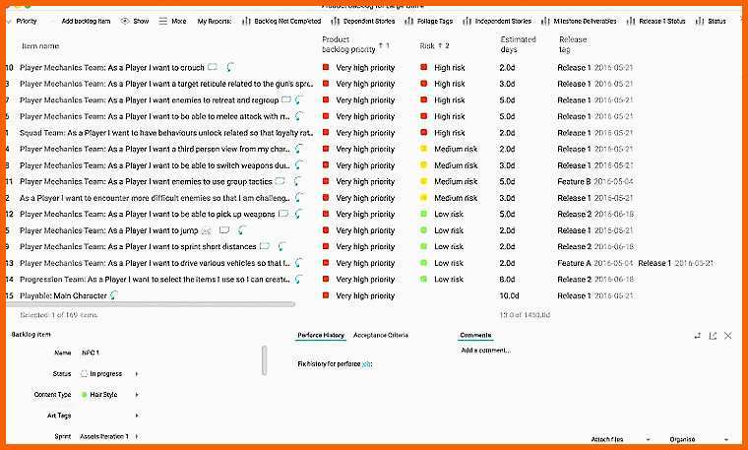Image resolution: width=748 pixels, height=450 pixels.
Task: Open the More hamburger menu
Action: pos(163,21)
